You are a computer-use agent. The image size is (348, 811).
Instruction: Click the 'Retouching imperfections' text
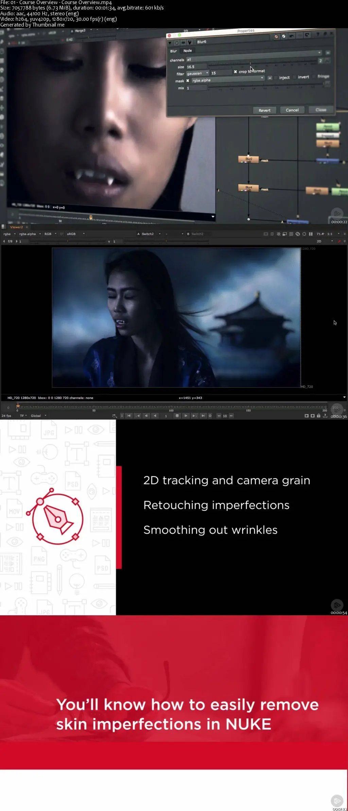tap(216, 505)
